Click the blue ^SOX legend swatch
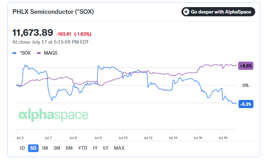This screenshot has width=268, height=166. point(14,53)
